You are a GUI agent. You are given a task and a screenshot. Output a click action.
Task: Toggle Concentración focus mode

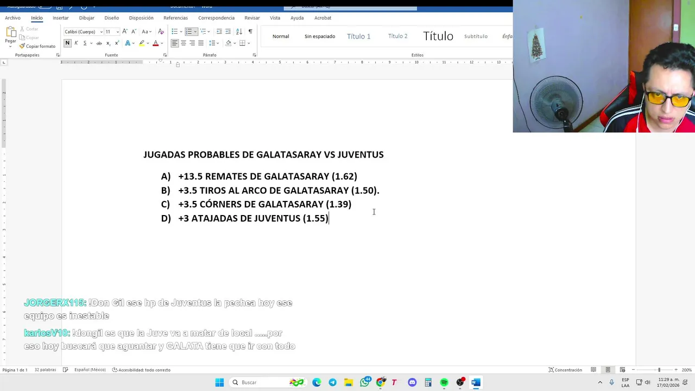[565, 370]
